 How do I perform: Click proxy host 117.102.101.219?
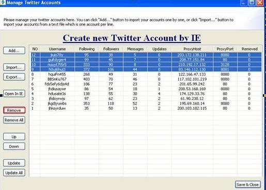click(x=192, y=79)
